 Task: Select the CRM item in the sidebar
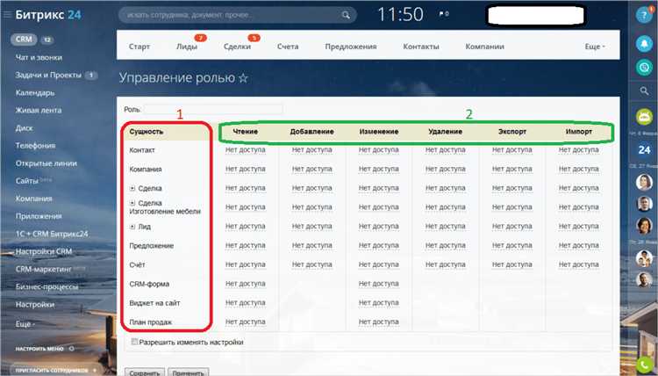24,39
